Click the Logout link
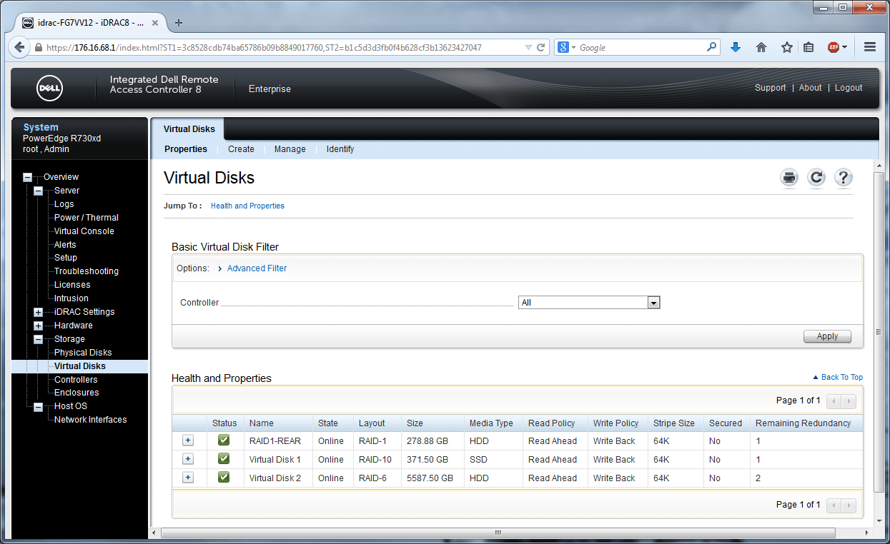 point(849,88)
